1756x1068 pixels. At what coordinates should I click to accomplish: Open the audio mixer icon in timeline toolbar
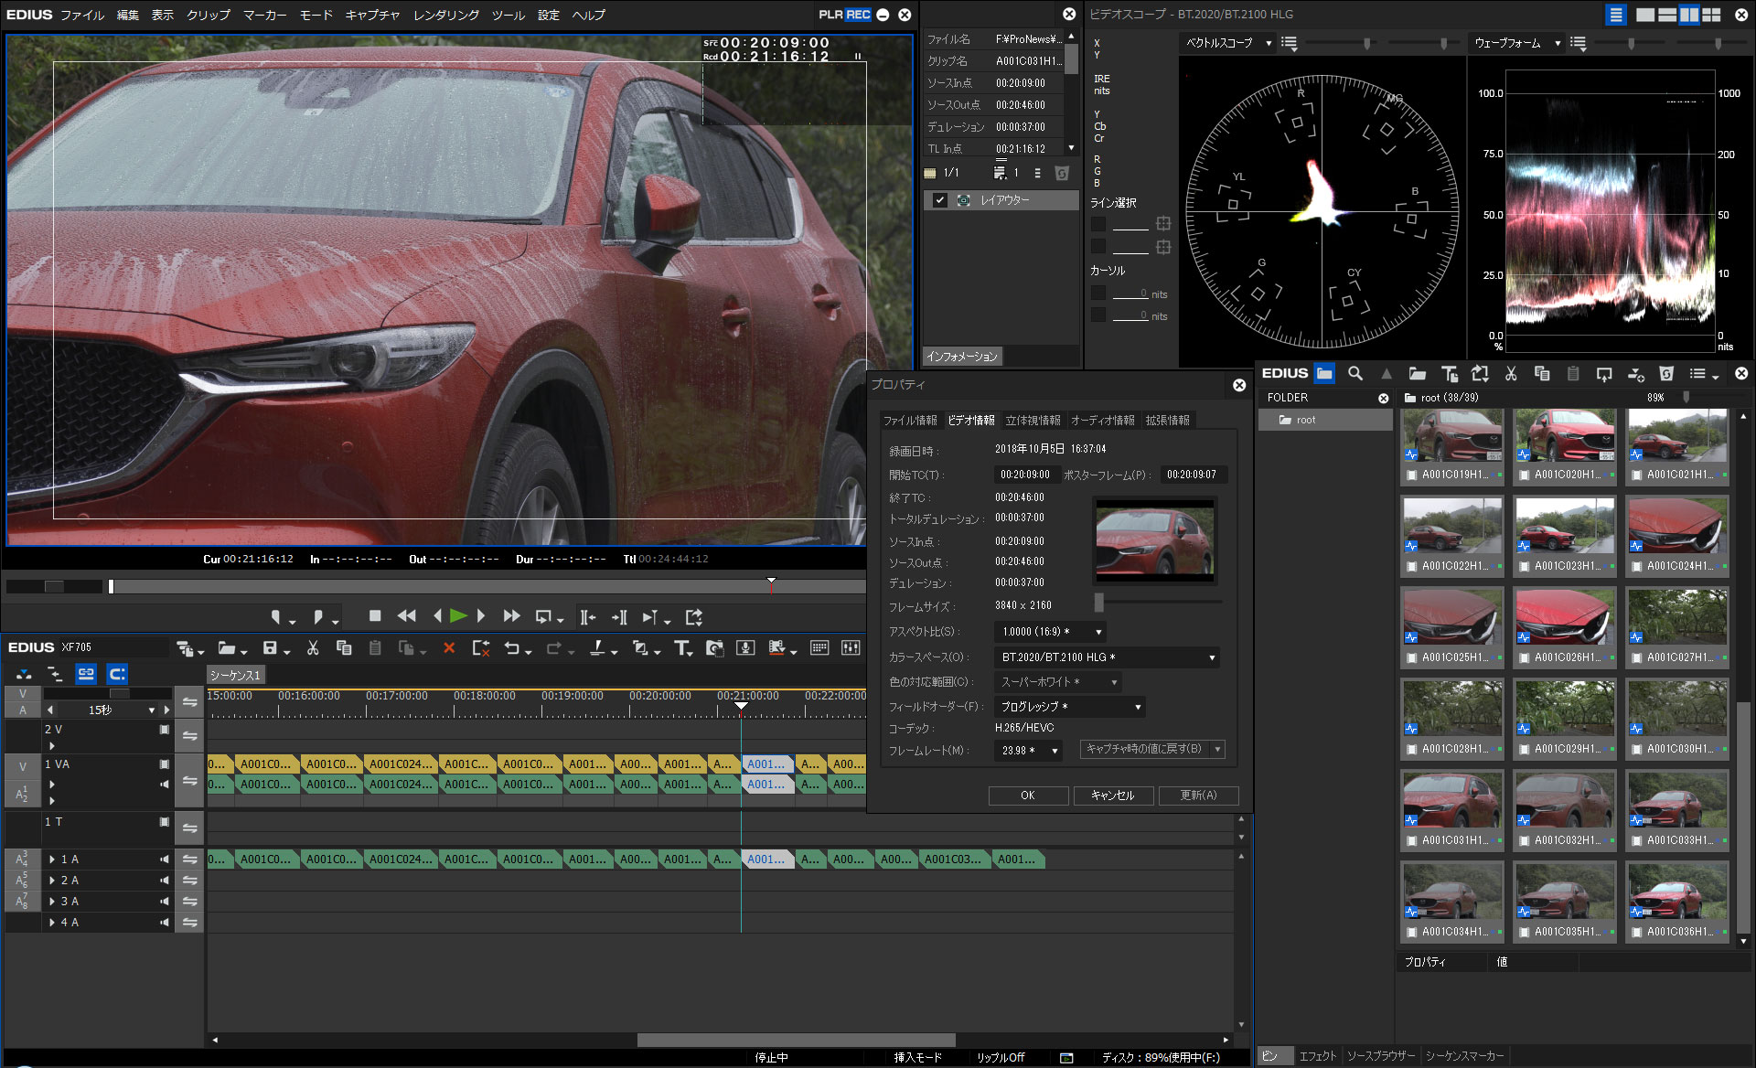(851, 648)
